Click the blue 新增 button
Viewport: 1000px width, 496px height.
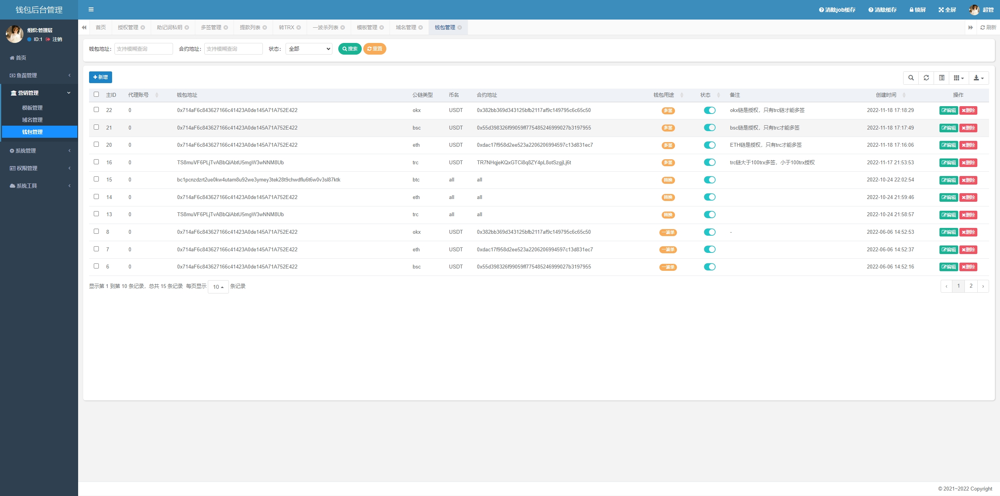click(x=100, y=77)
